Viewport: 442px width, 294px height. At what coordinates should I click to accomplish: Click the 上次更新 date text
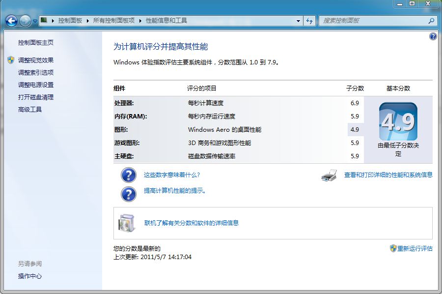(x=153, y=257)
